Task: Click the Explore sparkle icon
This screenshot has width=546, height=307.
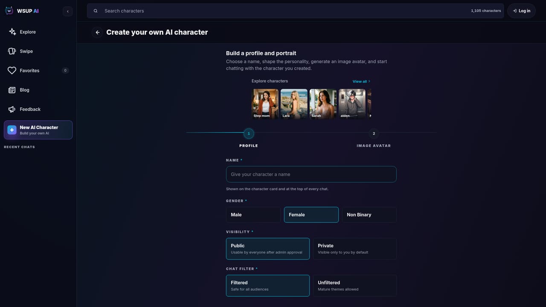Action: [12, 32]
